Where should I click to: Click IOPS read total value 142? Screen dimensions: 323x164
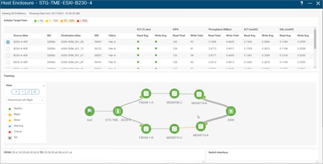(175, 42)
